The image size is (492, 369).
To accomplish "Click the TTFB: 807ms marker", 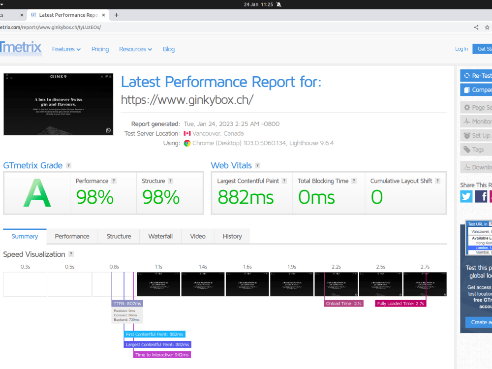I will pos(127,304).
